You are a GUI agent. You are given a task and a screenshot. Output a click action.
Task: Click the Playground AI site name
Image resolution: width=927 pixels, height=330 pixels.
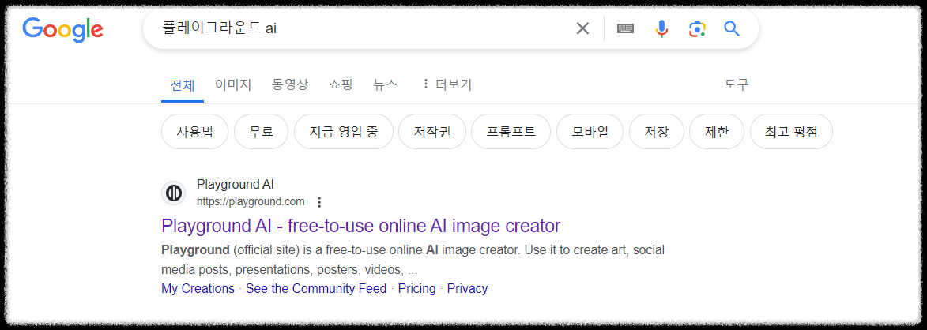coord(236,184)
